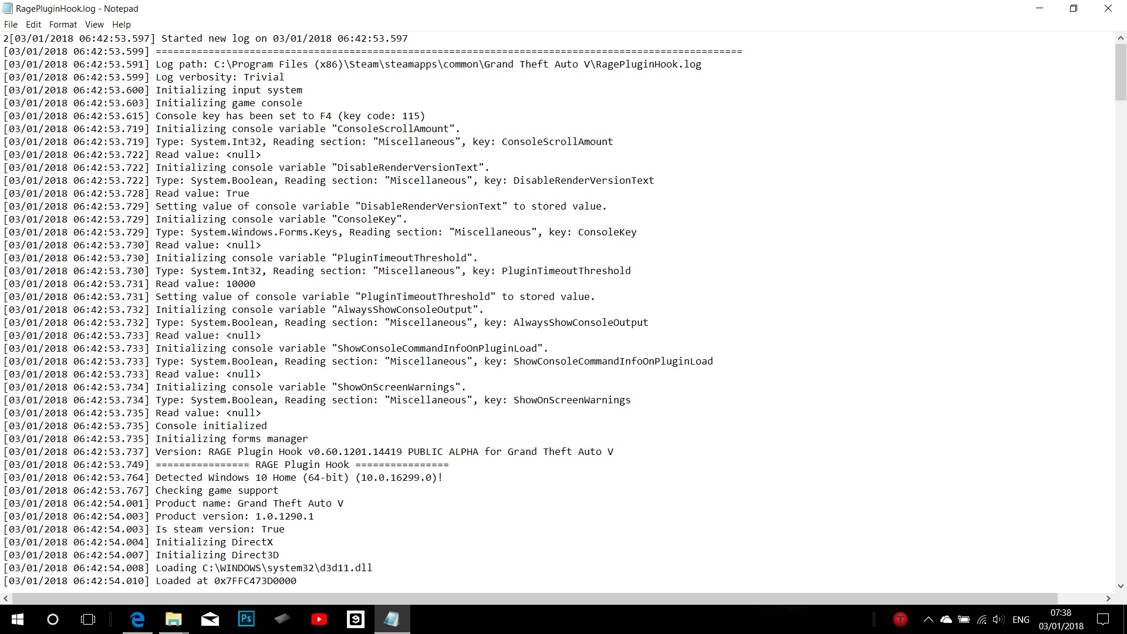Open the File menu
This screenshot has height=634, width=1127.
coord(11,25)
